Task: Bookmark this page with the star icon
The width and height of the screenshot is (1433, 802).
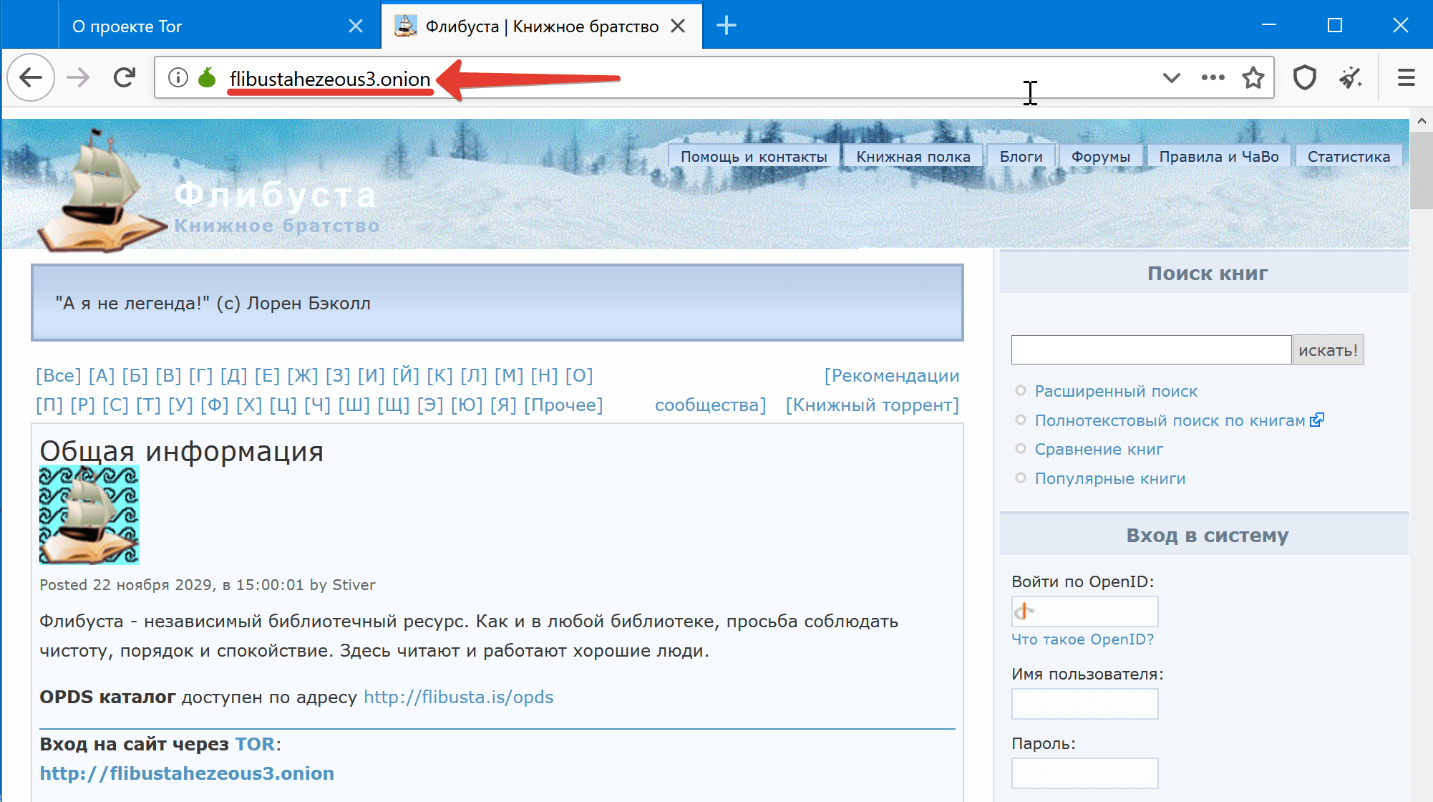Action: coord(1253,77)
